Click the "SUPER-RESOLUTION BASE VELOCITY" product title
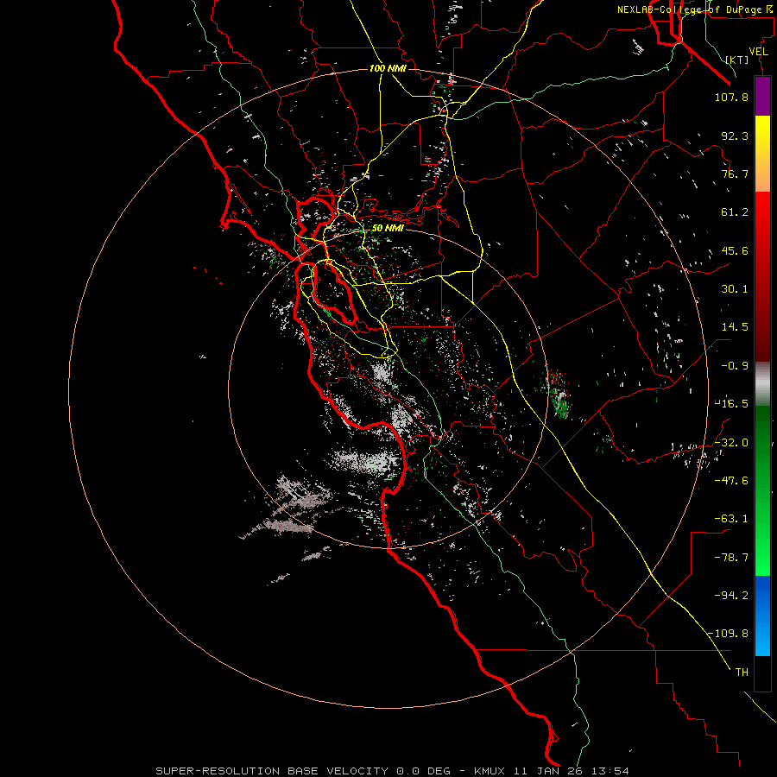Screen dimensions: 777x777 coord(272,771)
